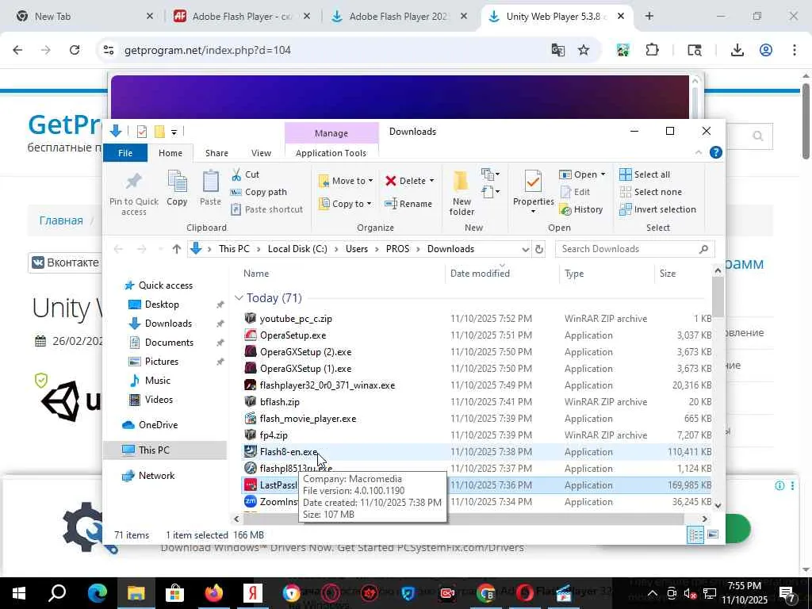Expand the Open button dropdown arrow
This screenshot has width=812, height=609.
603,174
